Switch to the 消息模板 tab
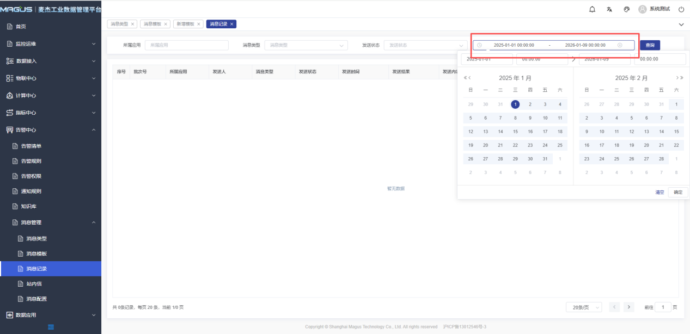The image size is (690, 334). coord(152,24)
